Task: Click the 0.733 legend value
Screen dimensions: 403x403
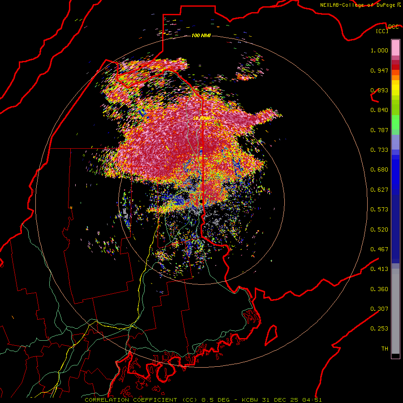Action: (379, 150)
